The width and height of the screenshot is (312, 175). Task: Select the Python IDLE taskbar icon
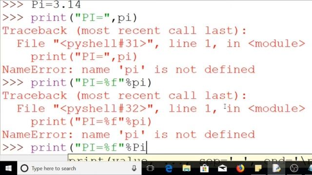[276, 168]
